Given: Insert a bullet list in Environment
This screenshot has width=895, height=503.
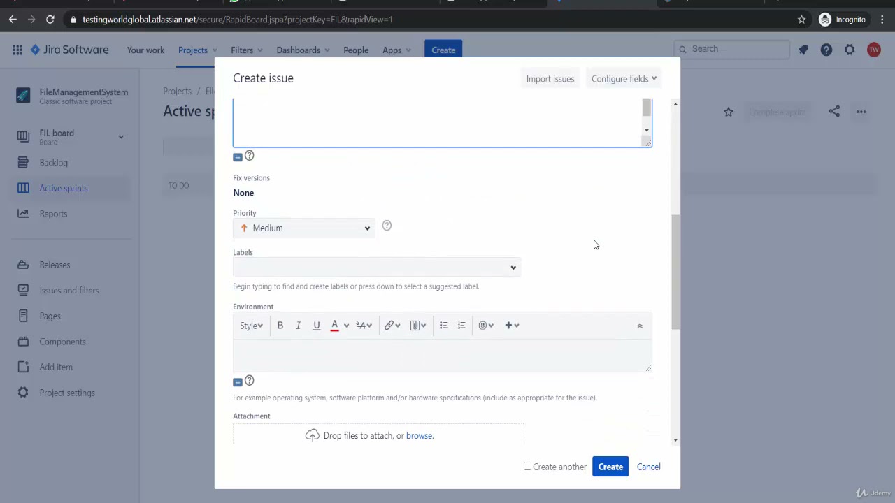Looking at the screenshot, I should (443, 326).
